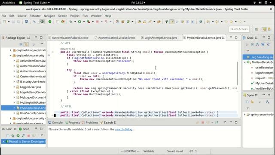Open the Navigate menu
Screen dimensions: 275x155
point(49,15)
